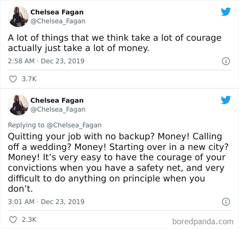239x229 pixels.
Task: Click the Twitter bird icon on the reply tweet
Action: 226,100
